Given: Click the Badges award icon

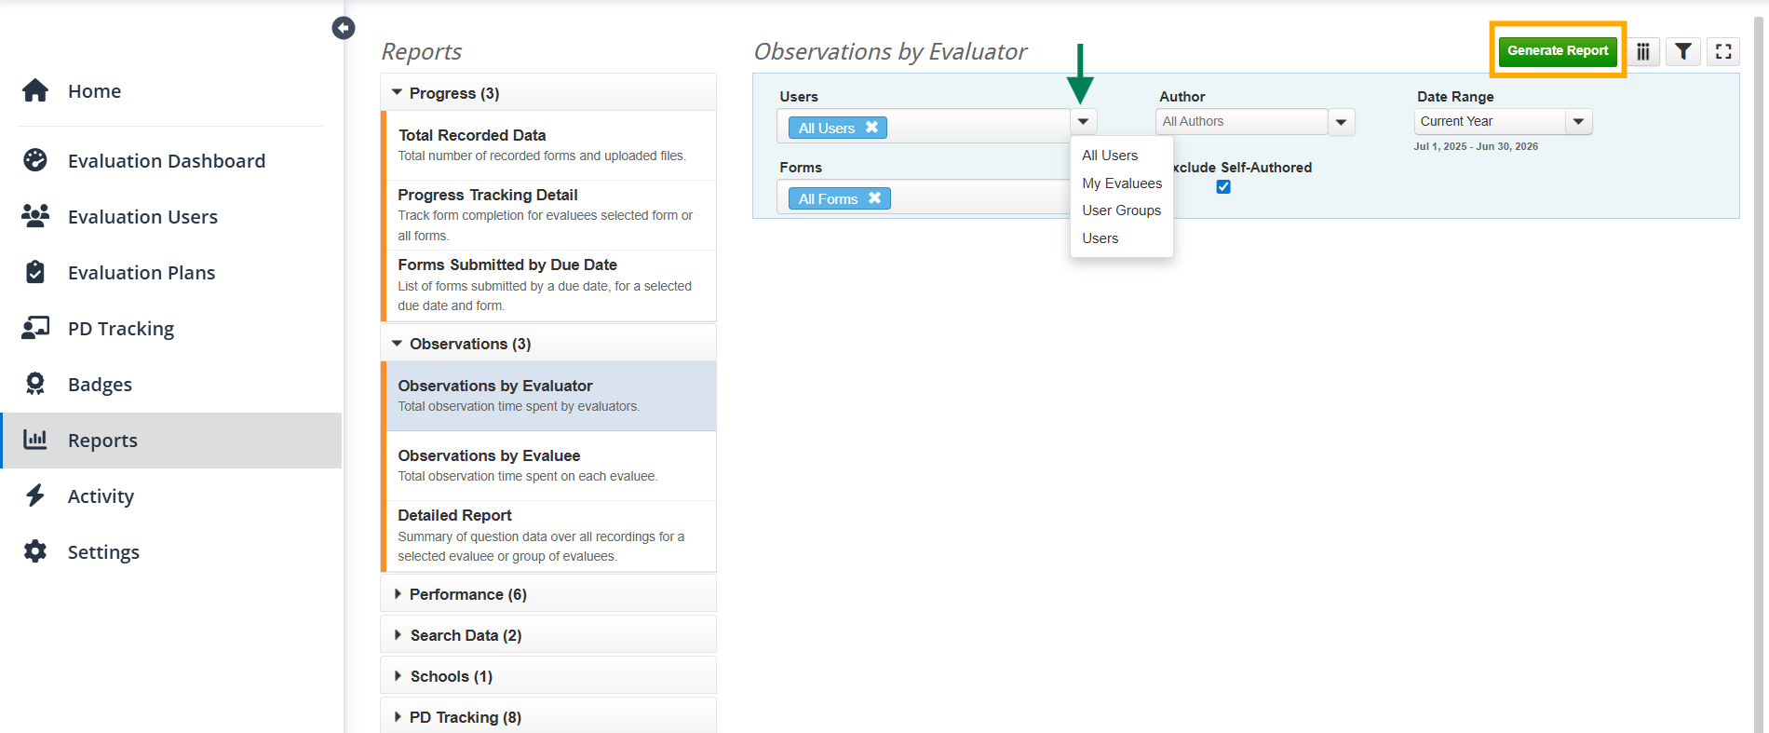Looking at the screenshot, I should (x=35, y=384).
